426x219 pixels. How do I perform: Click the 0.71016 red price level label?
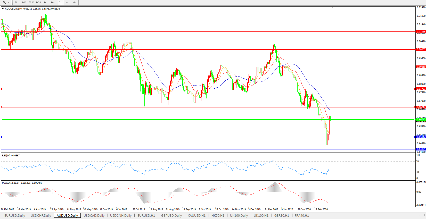coord(421,32)
